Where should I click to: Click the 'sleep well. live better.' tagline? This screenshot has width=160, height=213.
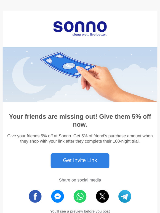point(89,34)
